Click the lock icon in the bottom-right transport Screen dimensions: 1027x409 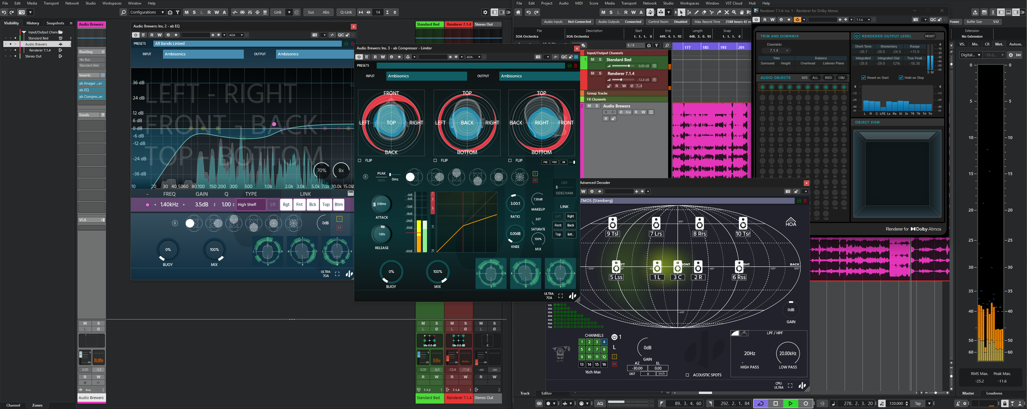coord(1004,404)
